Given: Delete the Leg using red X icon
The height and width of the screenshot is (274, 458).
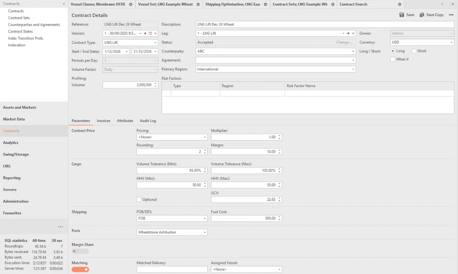Looking at the screenshot, I should (x=353, y=33).
